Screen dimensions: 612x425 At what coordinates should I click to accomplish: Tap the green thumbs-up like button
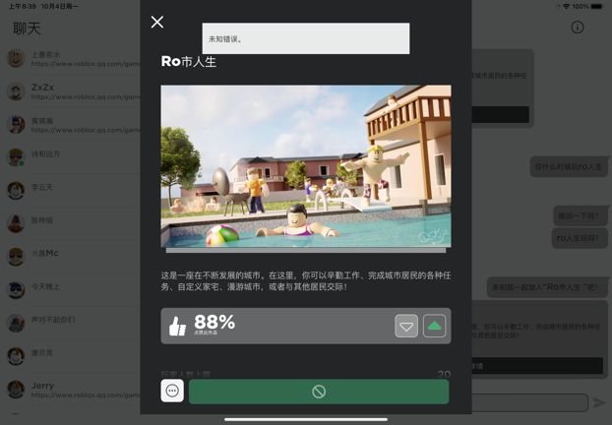point(435,326)
